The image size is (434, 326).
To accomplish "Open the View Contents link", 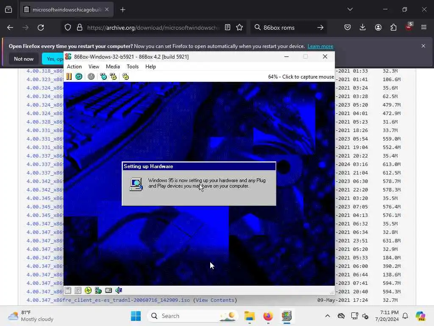I will coord(215,300).
